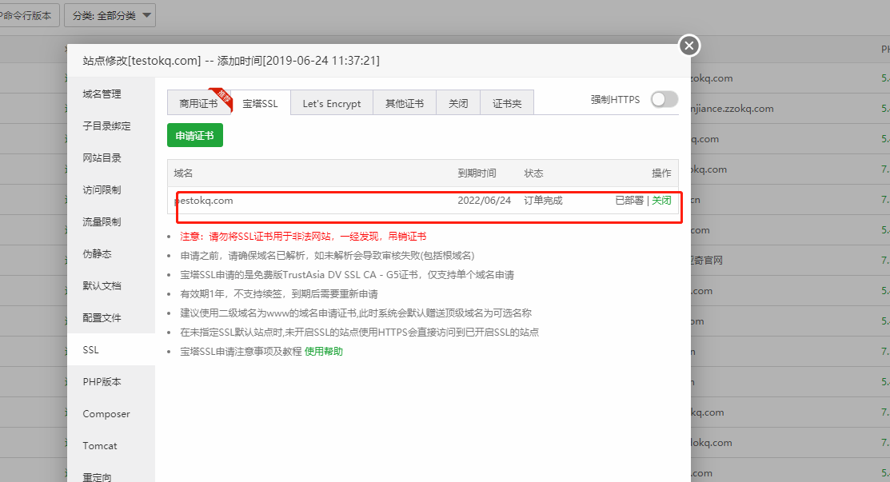The image size is (890, 482).
Task: Close the site modification dialog
Action: tap(689, 46)
